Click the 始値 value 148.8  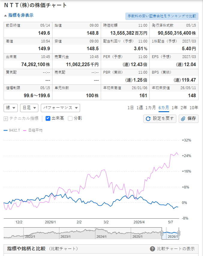[x=93, y=33]
